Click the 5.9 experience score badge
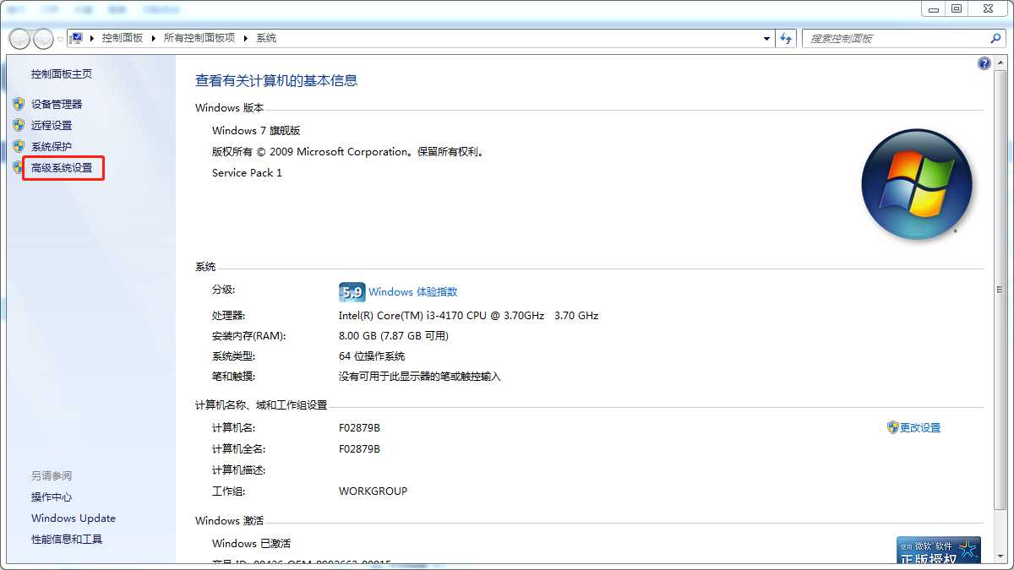 click(x=352, y=292)
